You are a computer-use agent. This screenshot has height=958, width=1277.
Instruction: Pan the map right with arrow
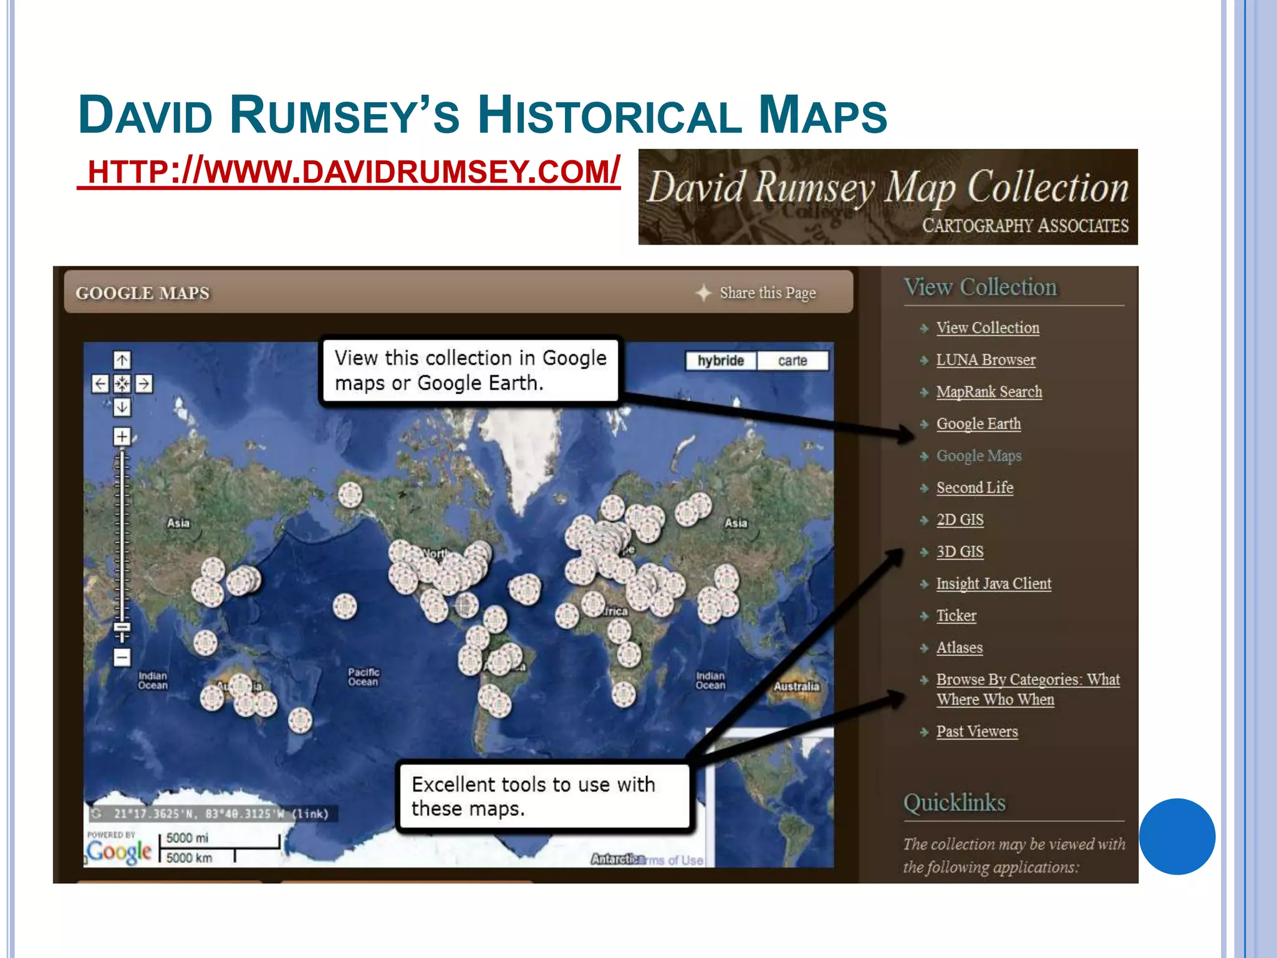144,384
